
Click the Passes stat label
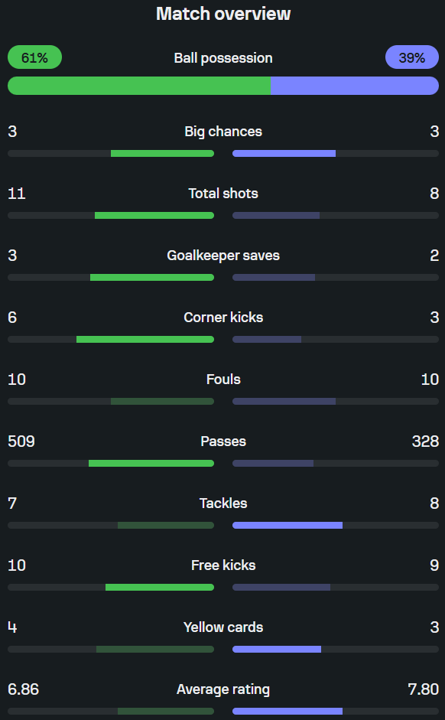223,441
